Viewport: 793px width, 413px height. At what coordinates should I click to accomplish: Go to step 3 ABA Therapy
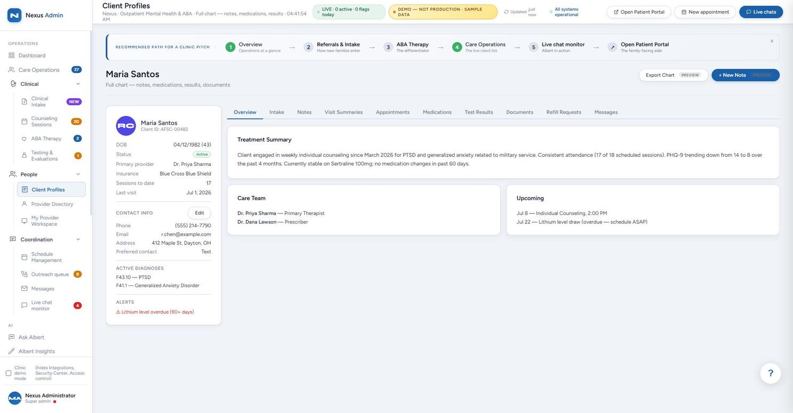coord(406,47)
